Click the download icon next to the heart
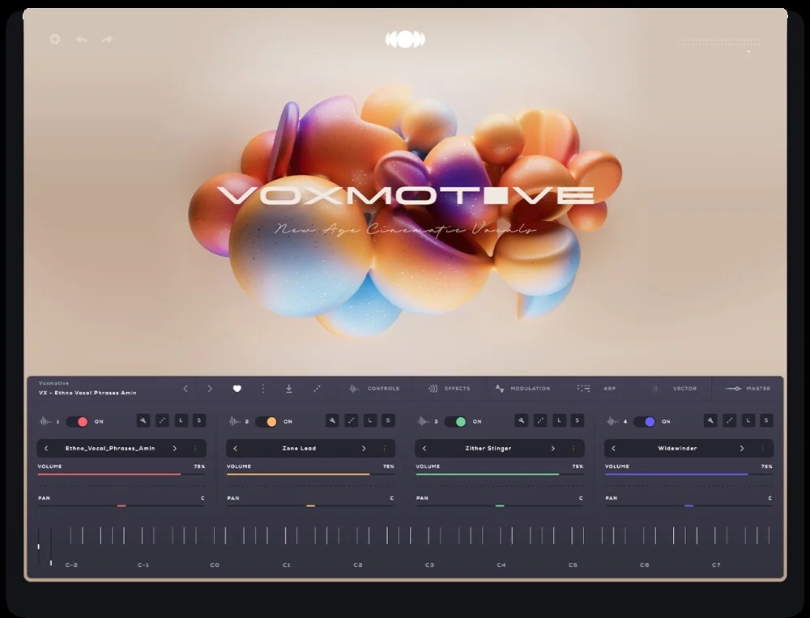Image resolution: width=810 pixels, height=618 pixels. point(288,389)
